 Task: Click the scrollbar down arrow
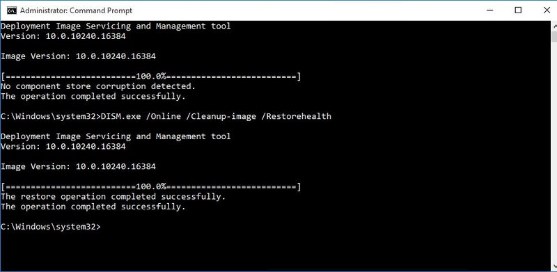point(554,267)
